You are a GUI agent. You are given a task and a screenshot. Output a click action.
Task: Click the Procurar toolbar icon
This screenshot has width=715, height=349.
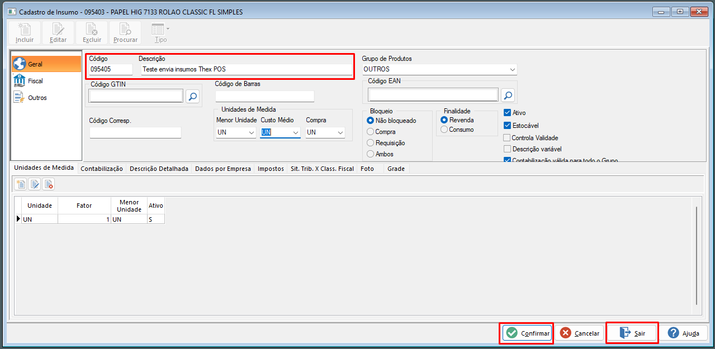(125, 34)
